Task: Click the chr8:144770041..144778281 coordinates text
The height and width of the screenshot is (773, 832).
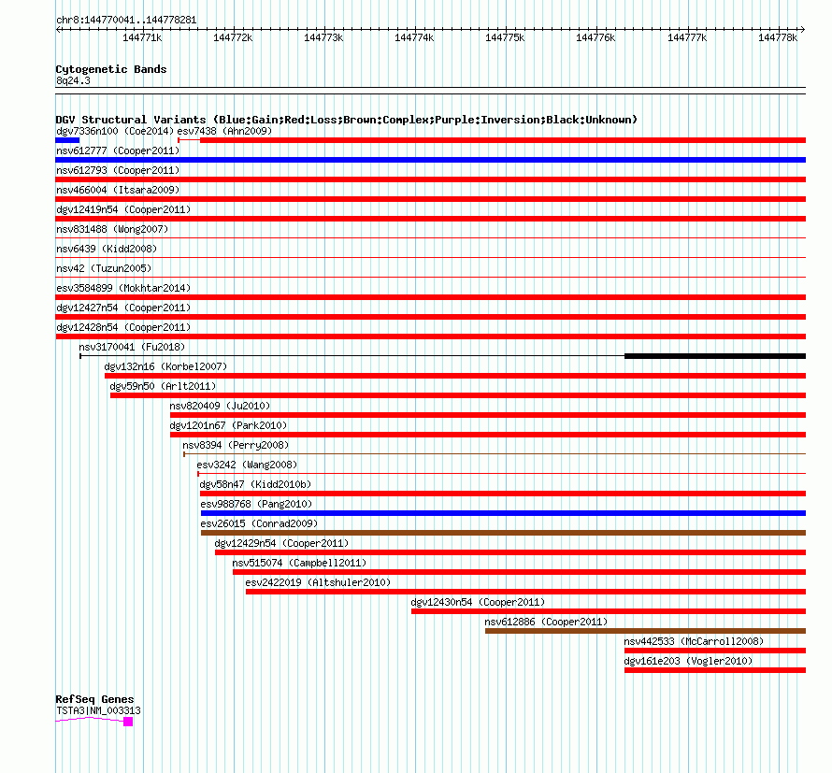Action: point(126,21)
